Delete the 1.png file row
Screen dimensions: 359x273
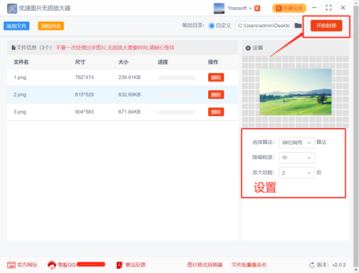click(215, 77)
